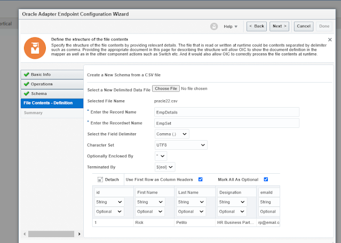Select the sample cell 'Rick'

154,223
